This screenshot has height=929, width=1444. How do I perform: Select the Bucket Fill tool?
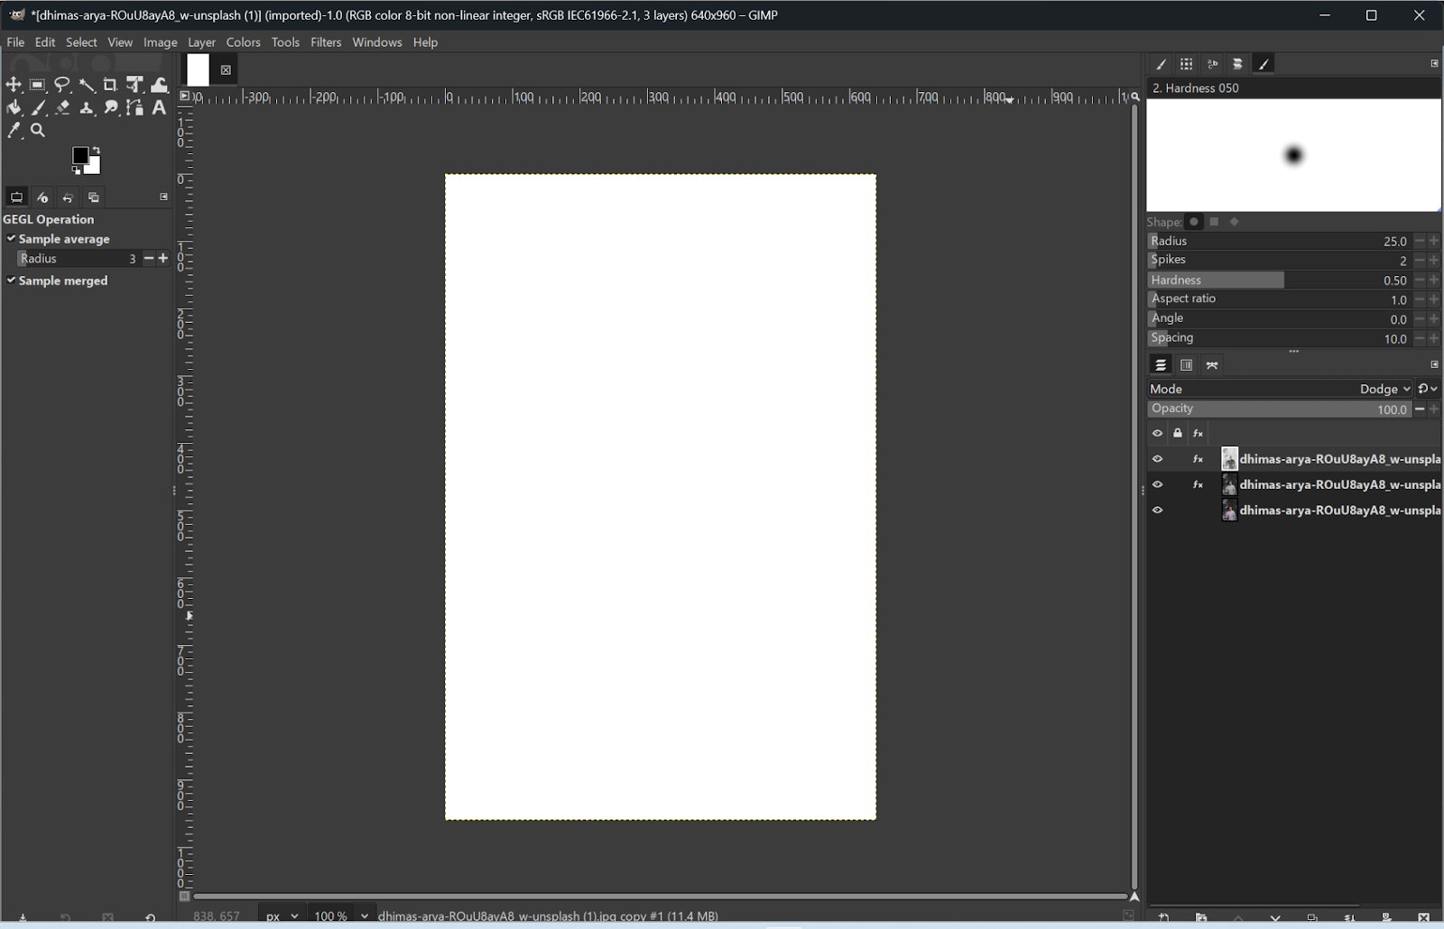coord(14,107)
